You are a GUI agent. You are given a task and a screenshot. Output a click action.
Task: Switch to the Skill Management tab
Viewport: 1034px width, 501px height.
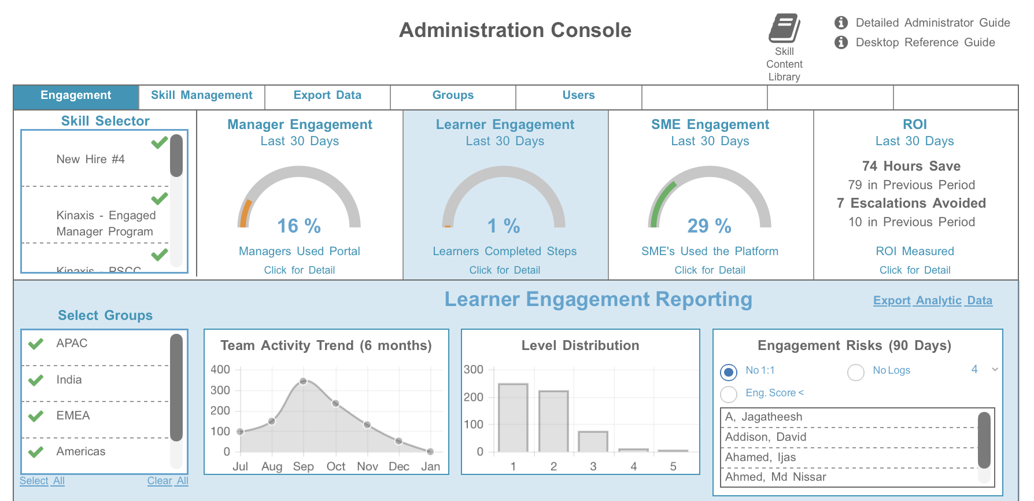pos(201,95)
